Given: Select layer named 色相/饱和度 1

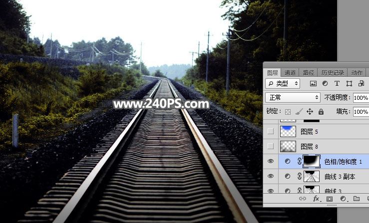Looking at the screenshot, I should click(343, 162).
